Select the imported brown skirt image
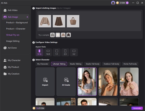 click(59, 21)
